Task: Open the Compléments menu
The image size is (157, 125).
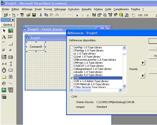Action: (x=121, y=9)
